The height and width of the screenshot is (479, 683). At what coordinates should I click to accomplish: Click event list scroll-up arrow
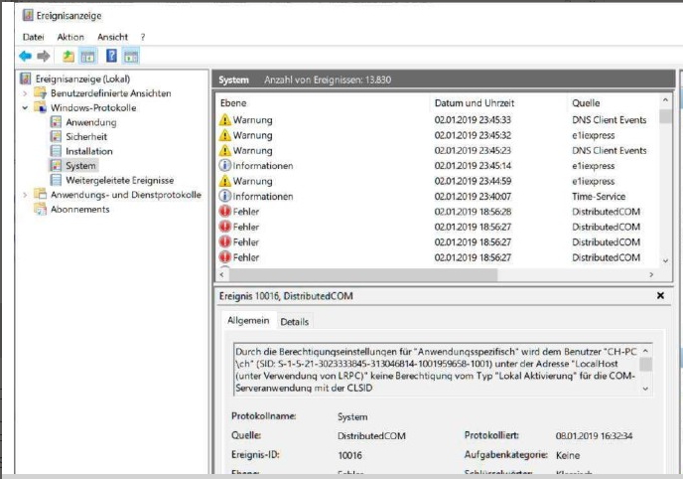pos(665,100)
